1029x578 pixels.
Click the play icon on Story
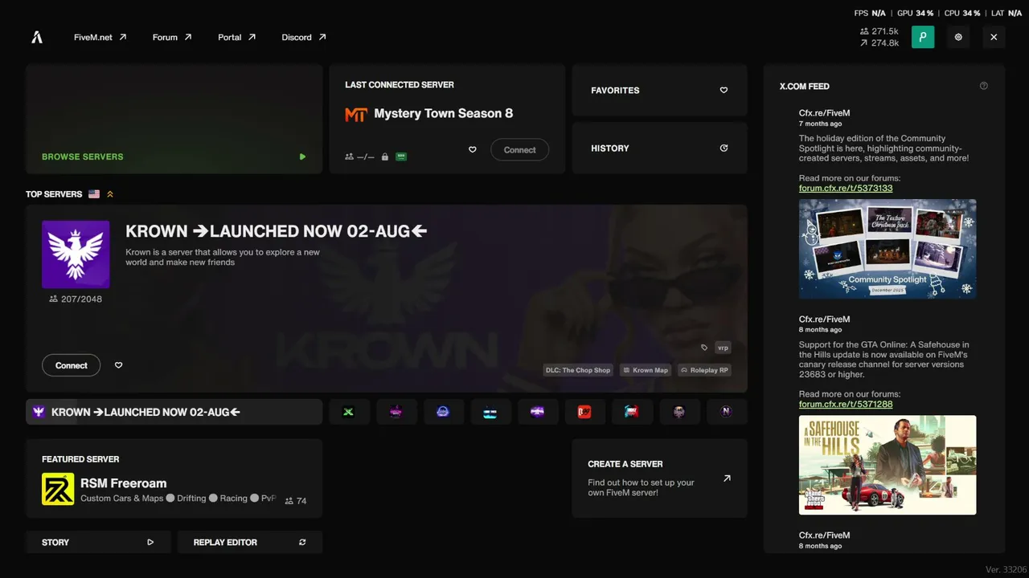point(150,542)
